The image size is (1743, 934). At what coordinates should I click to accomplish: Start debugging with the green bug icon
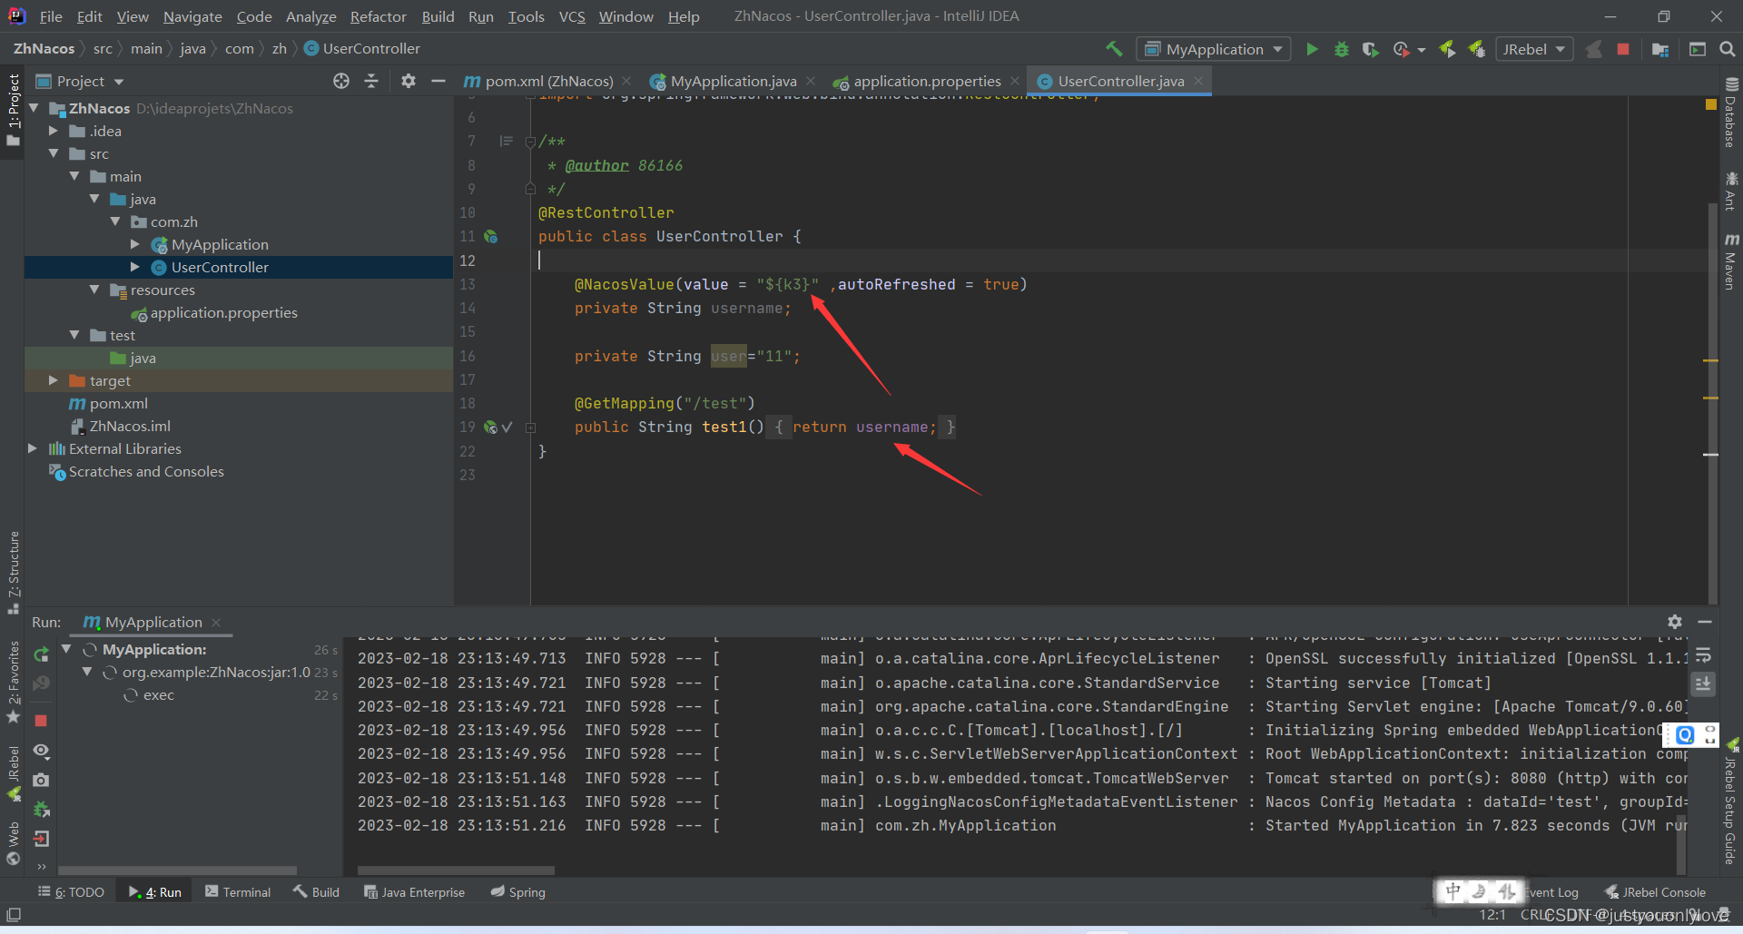[1341, 49]
